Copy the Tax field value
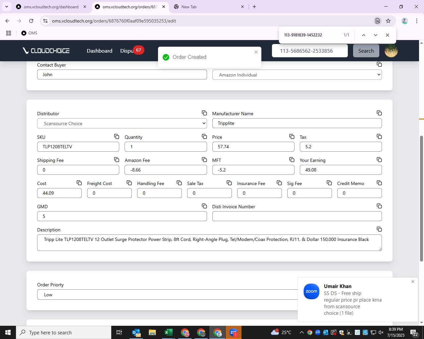Image resolution: width=424 pixels, height=339 pixels. click(379, 136)
